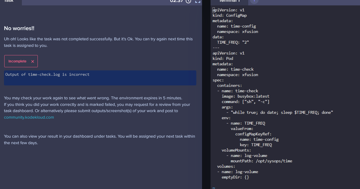Click the TIME_FREQ: "2" data line

click(x=233, y=42)
